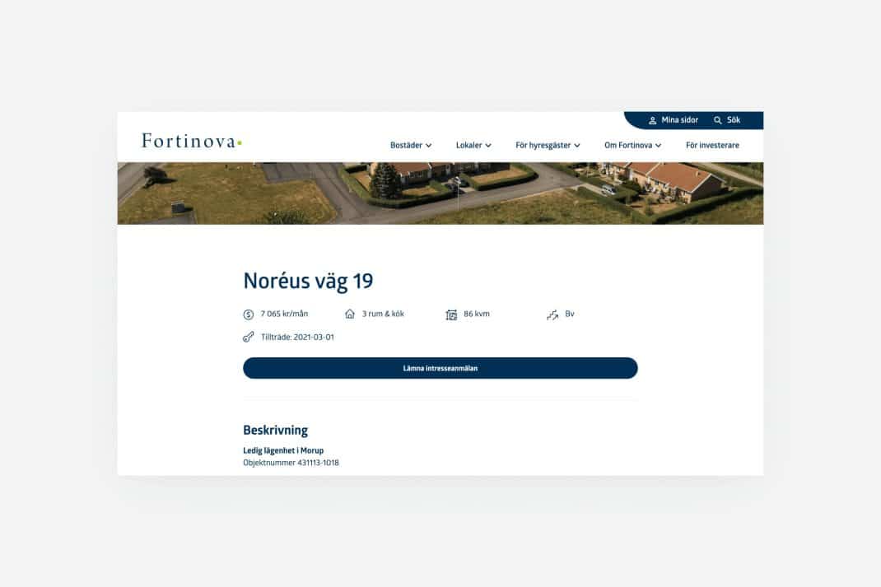The height and width of the screenshot is (587, 881).
Task: Click the floor-area icon beside 86 kvm
Action: tap(451, 314)
